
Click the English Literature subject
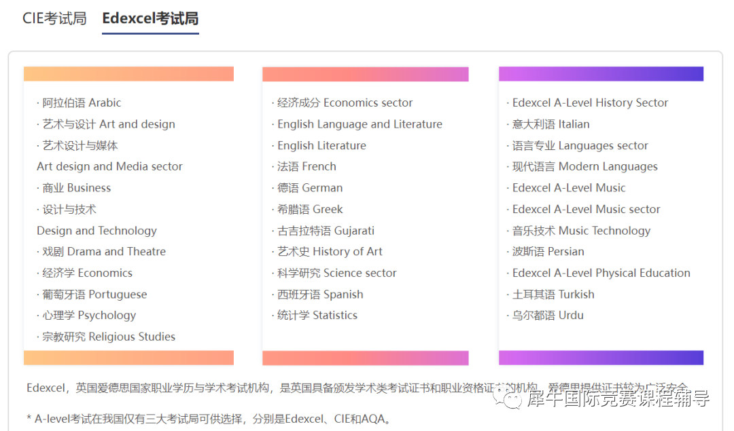click(321, 146)
